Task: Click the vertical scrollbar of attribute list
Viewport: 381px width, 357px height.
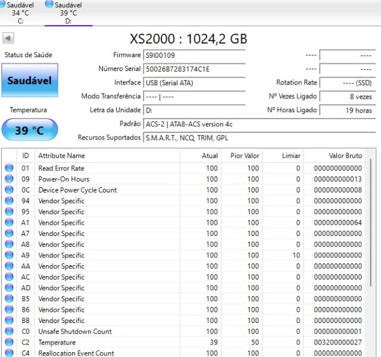Action: pos(371,222)
